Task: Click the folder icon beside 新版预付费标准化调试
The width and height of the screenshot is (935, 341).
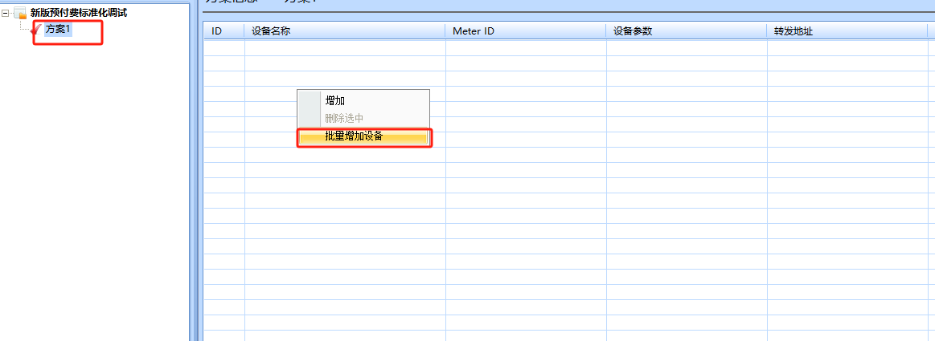Action: coord(21,14)
